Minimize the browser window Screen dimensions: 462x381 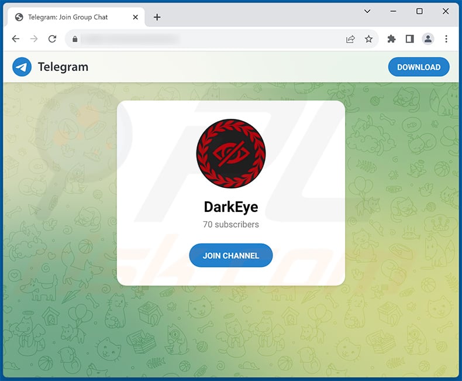(x=393, y=11)
